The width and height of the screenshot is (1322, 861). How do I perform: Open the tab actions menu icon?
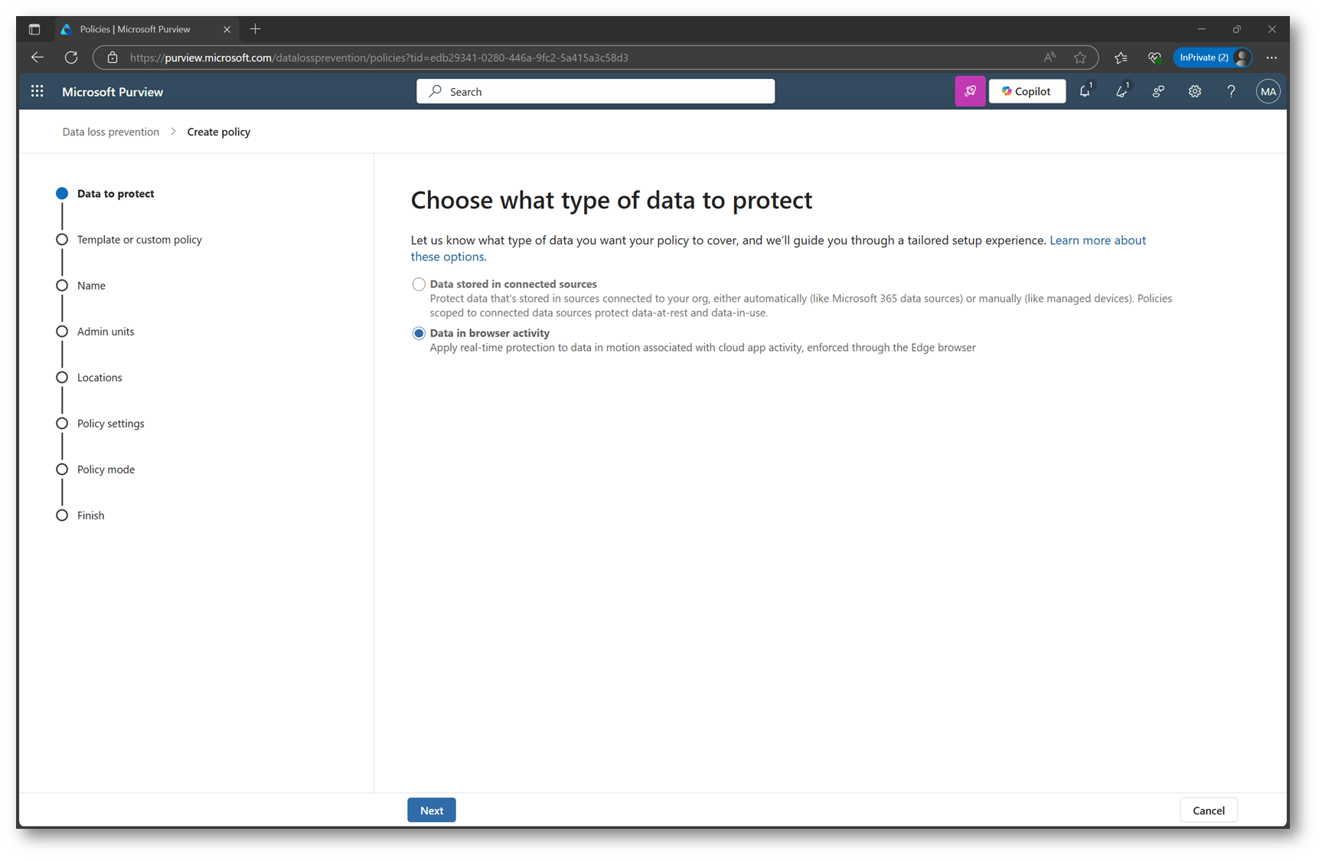[34, 29]
